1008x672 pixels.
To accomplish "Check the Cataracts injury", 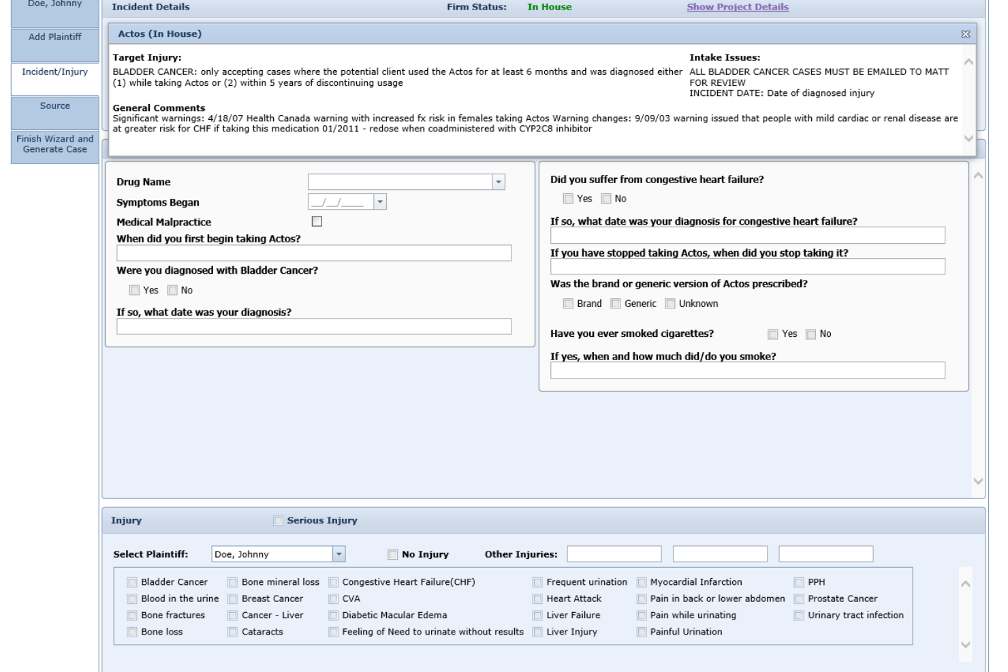I will (x=232, y=633).
